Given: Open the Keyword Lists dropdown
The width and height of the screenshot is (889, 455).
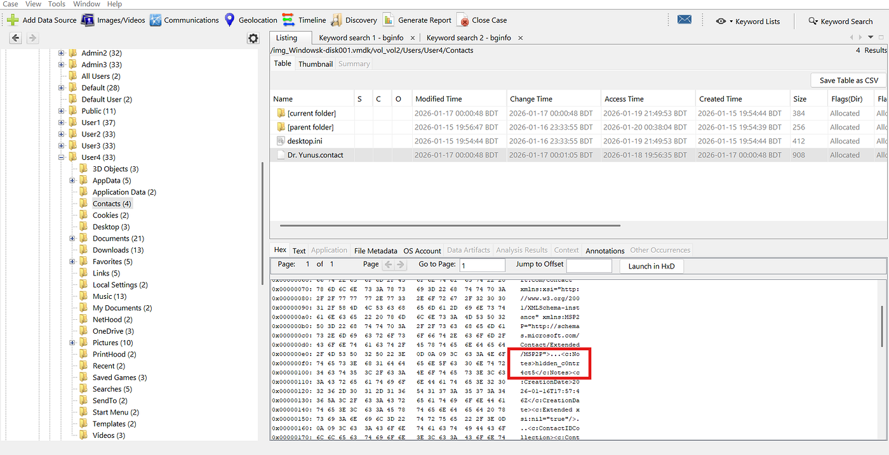Looking at the screenshot, I should pyautogui.click(x=748, y=22).
